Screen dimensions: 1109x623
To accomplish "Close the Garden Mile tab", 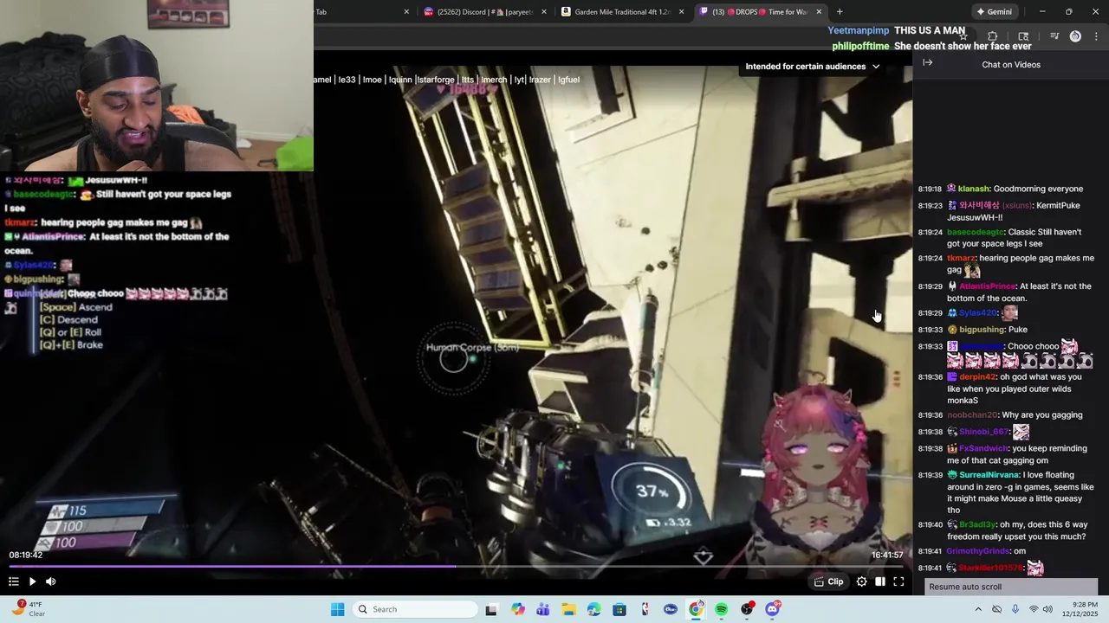I will (681, 12).
